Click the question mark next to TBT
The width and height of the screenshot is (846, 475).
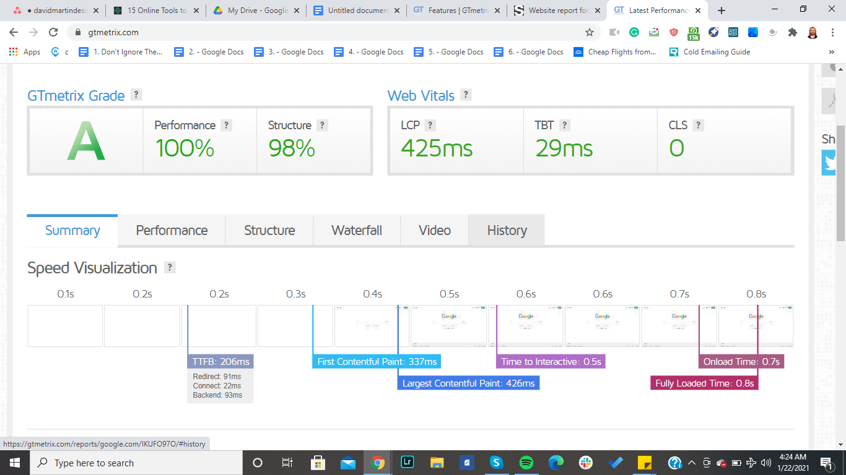(564, 125)
